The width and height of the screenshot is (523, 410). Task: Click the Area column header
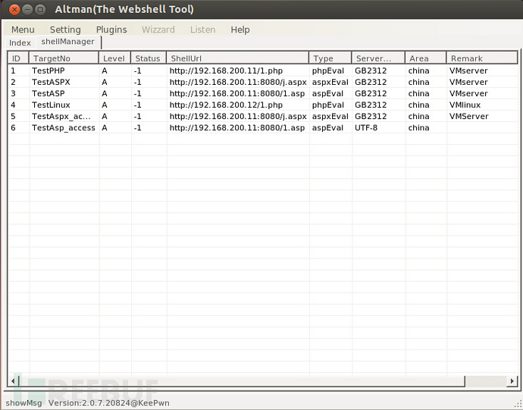pyautogui.click(x=426, y=58)
